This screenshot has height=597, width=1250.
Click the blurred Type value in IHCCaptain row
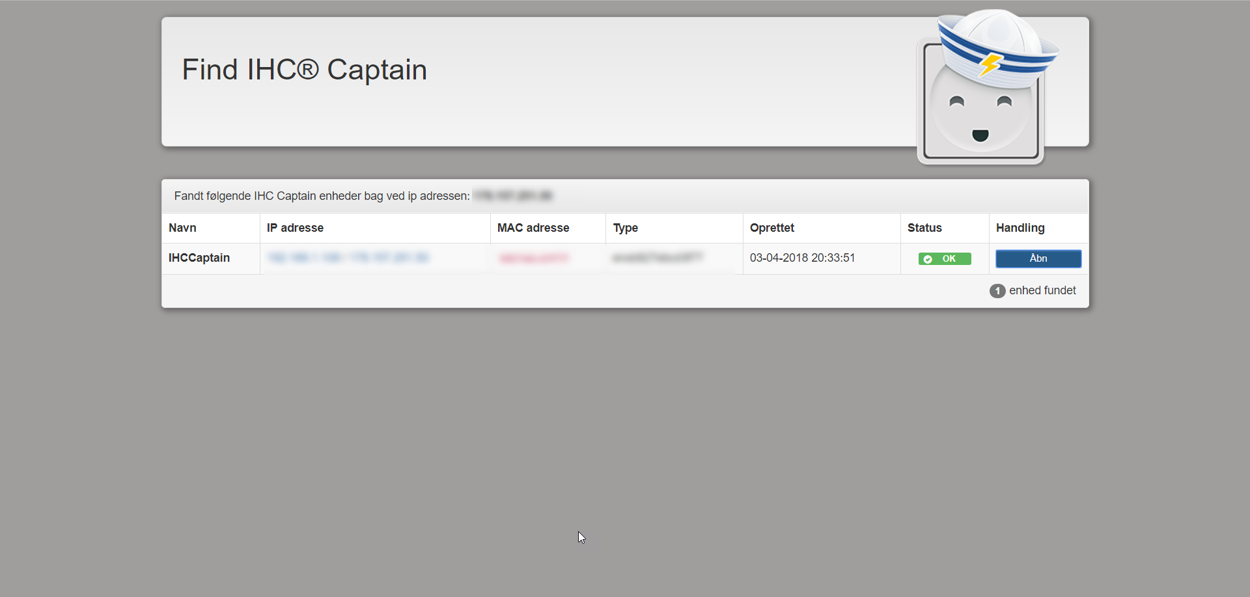click(658, 258)
